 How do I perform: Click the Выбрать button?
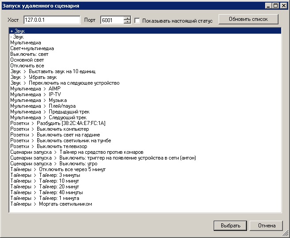coord(230,226)
